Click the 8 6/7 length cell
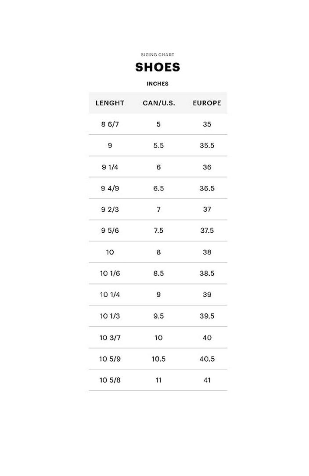The width and height of the screenshot is (309, 476). [x=110, y=124]
